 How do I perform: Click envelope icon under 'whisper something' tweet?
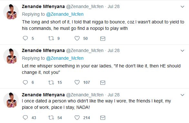[103, 83]
